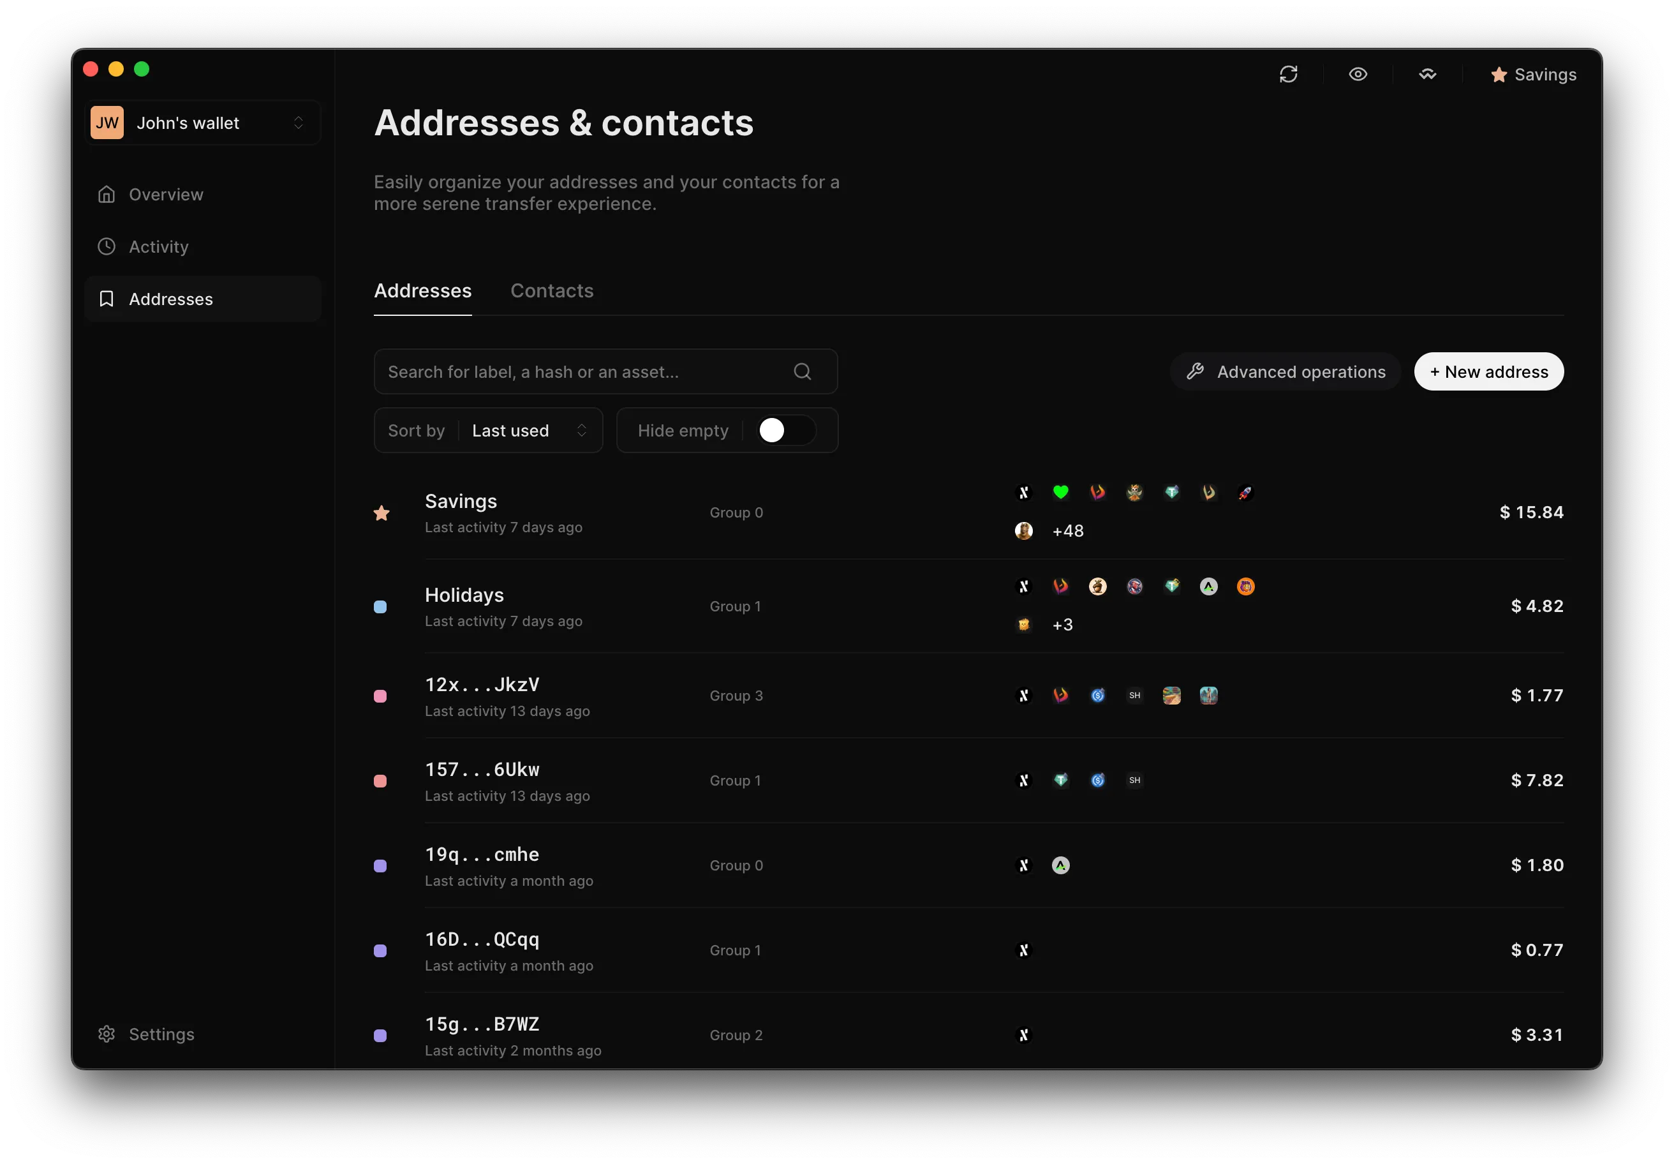Screen dimensions: 1674x1164
Task: Open Advanced operations
Action: [x=1285, y=372]
